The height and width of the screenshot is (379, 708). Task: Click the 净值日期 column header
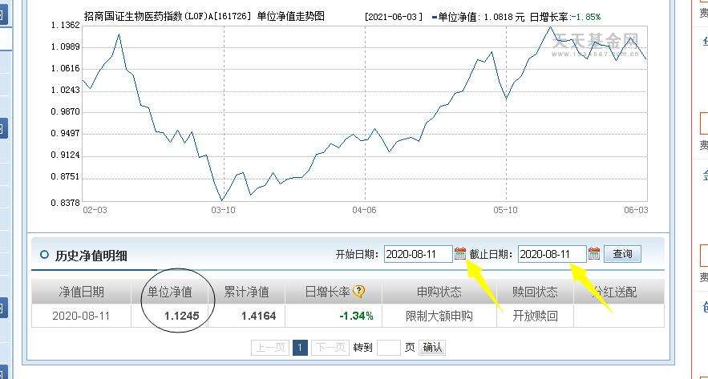(x=81, y=292)
